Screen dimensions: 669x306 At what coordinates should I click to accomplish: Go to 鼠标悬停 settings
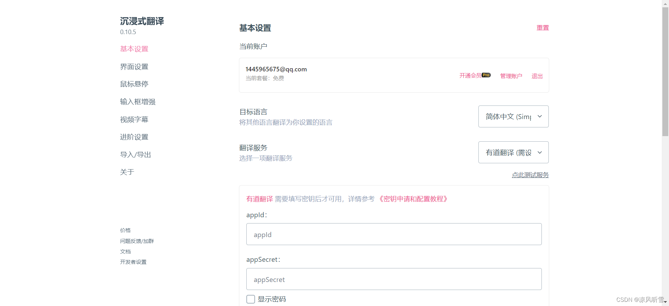134,84
